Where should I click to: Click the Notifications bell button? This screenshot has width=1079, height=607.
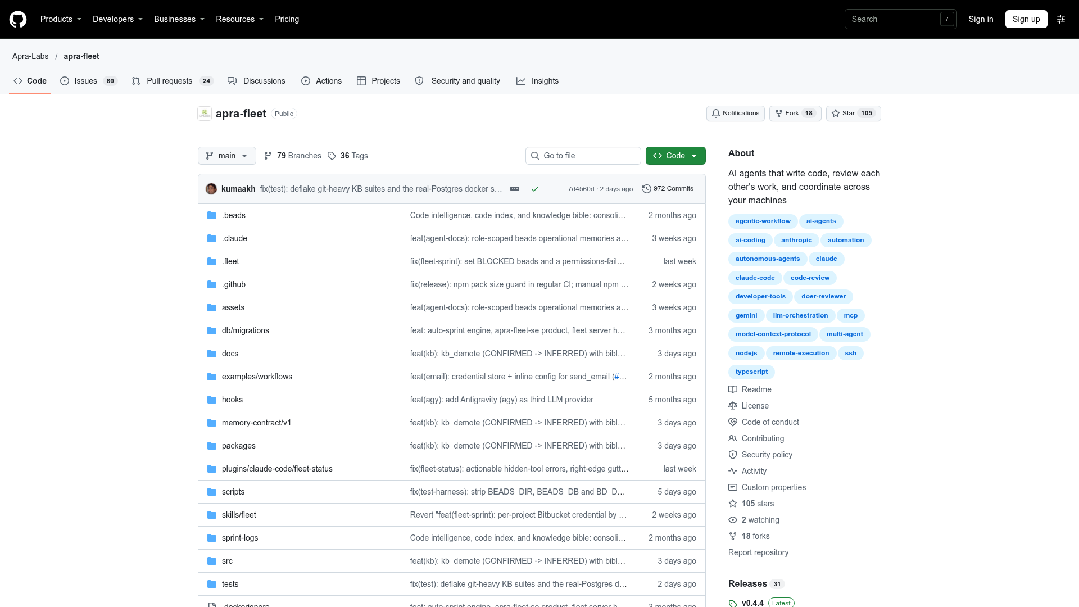(x=735, y=114)
